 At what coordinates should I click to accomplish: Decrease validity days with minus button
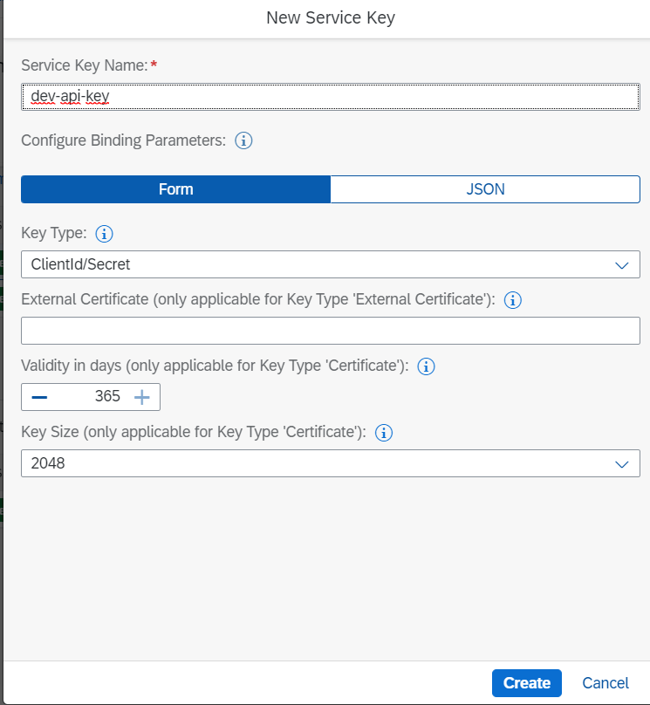coord(39,397)
